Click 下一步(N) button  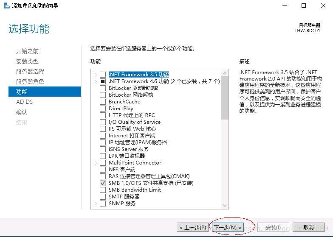(228, 227)
